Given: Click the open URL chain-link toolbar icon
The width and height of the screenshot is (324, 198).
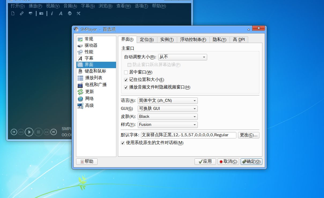Looking at the screenshot, I should click(x=22, y=13).
